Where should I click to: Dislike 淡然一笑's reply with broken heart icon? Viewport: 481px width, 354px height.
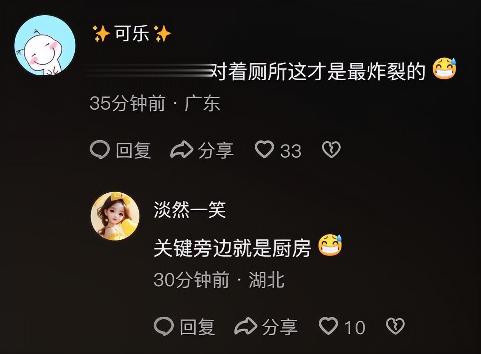point(395,326)
